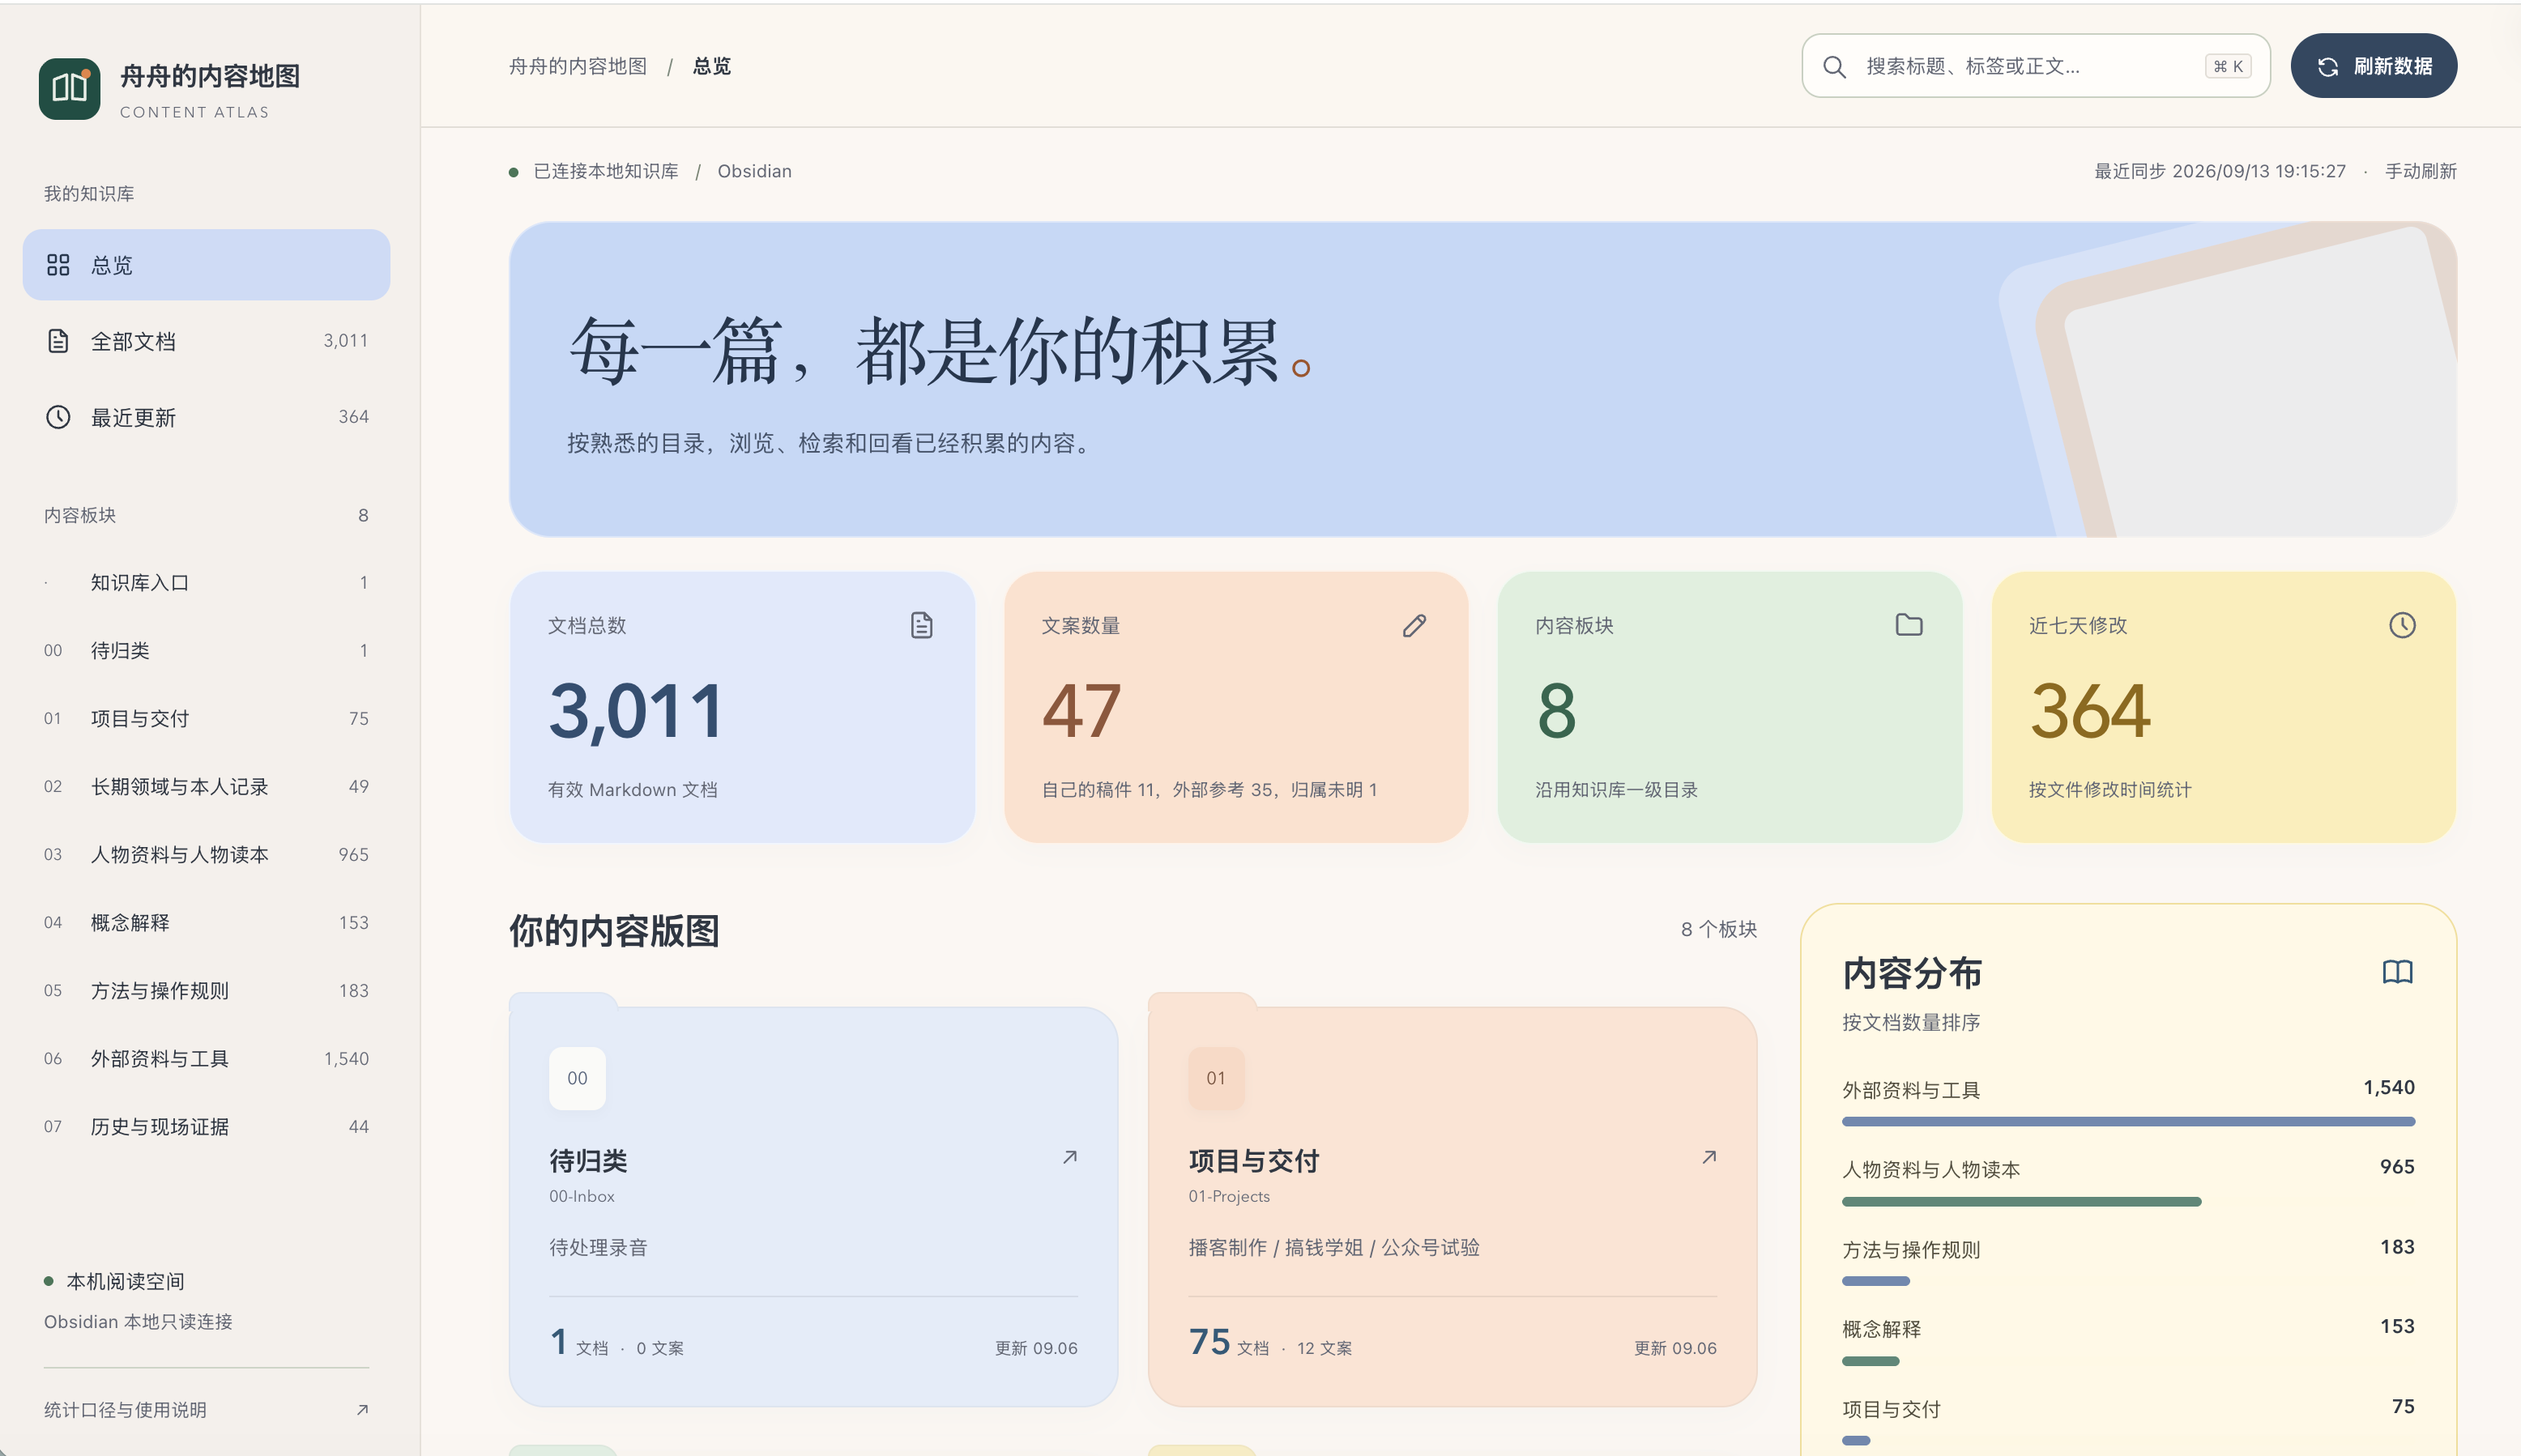Image resolution: width=2521 pixels, height=1456 pixels.
Task: Click 按文档数量排序 subtitle
Action: pos(1912,1022)
